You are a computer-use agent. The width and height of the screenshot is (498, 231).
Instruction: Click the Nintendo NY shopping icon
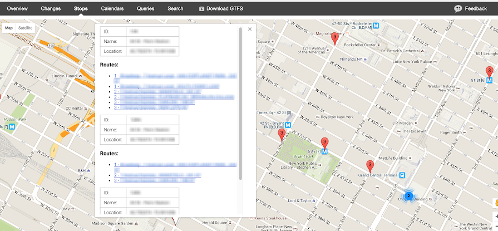[x=365, y=60]
